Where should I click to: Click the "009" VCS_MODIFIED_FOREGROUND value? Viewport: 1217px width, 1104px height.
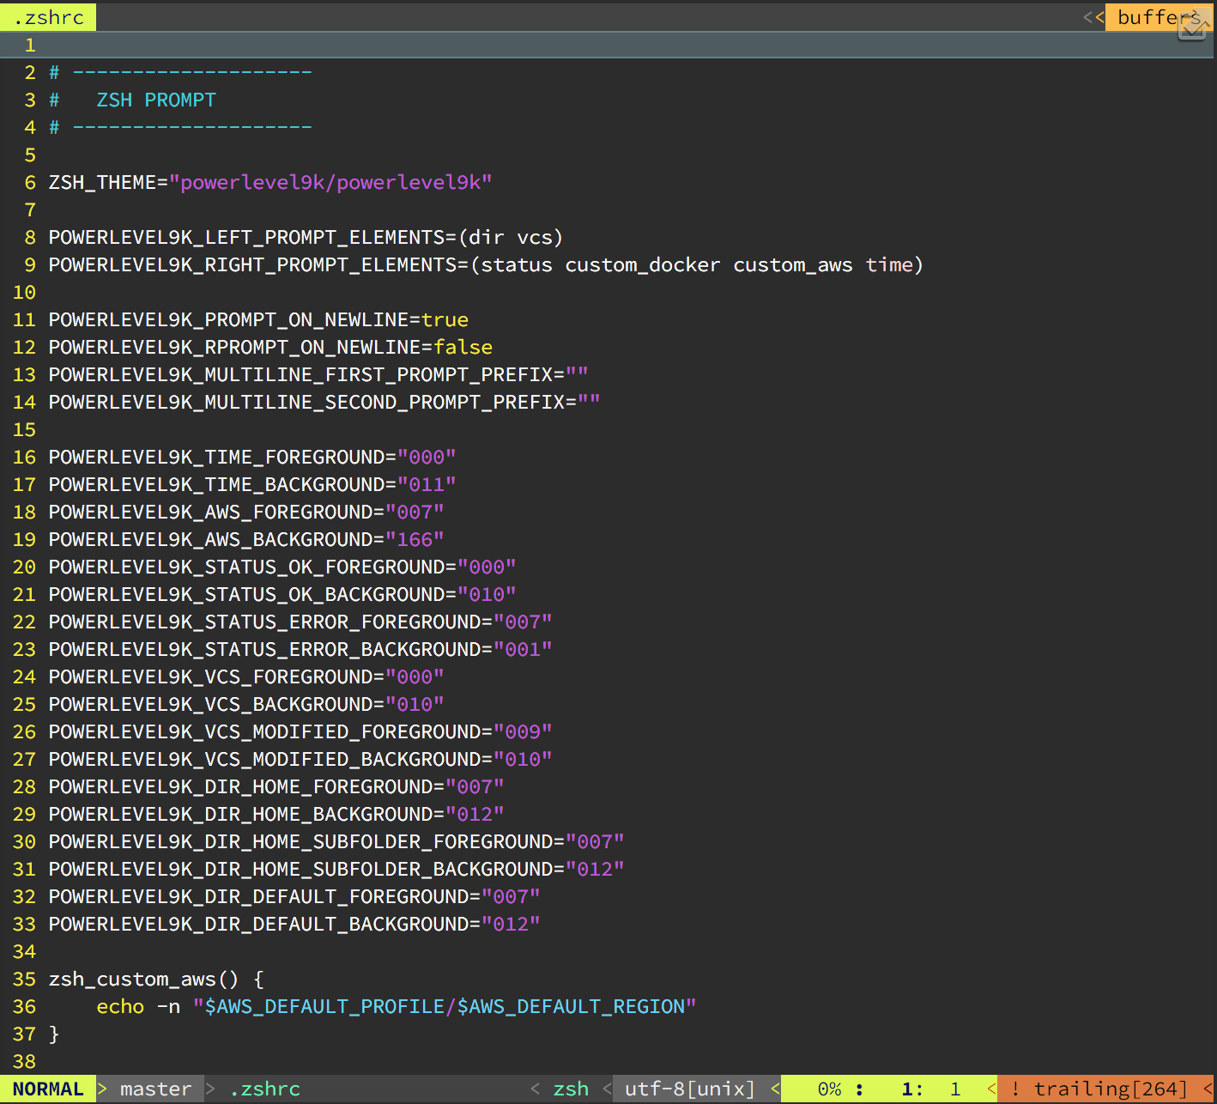coord(523,731)
